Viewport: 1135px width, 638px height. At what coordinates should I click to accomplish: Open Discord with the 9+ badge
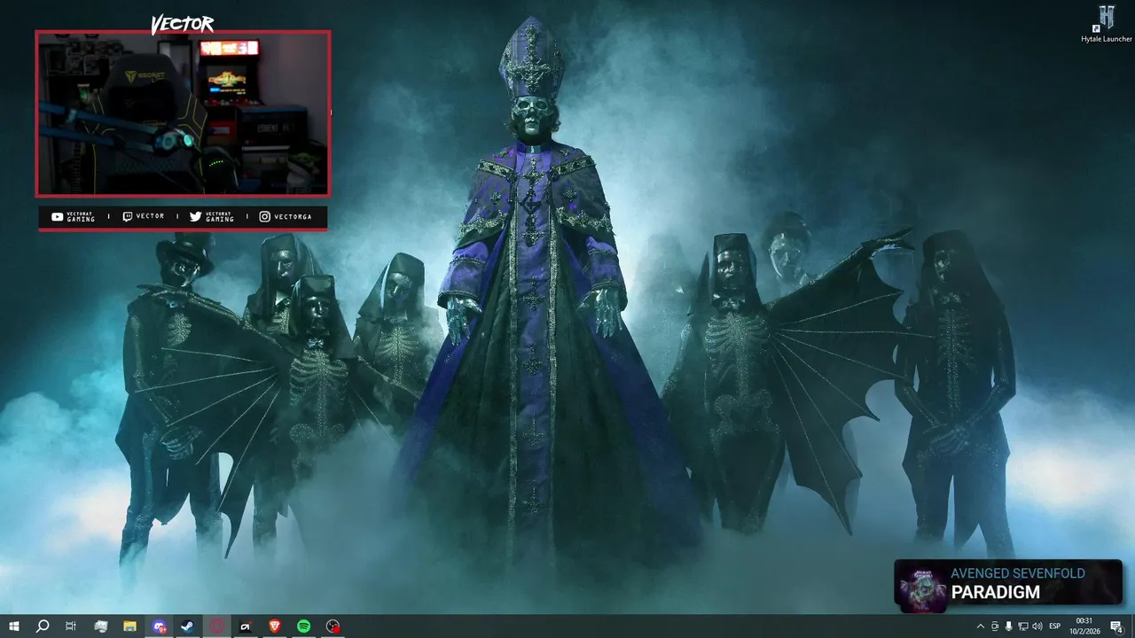point(159,626)
